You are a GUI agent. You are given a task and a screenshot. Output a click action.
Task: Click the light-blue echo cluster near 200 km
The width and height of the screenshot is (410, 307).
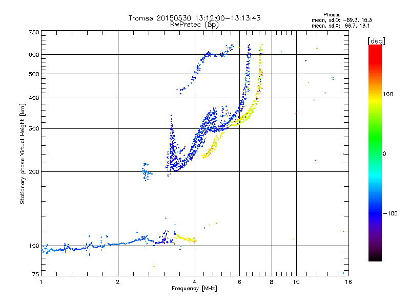[x=147, y=171]
